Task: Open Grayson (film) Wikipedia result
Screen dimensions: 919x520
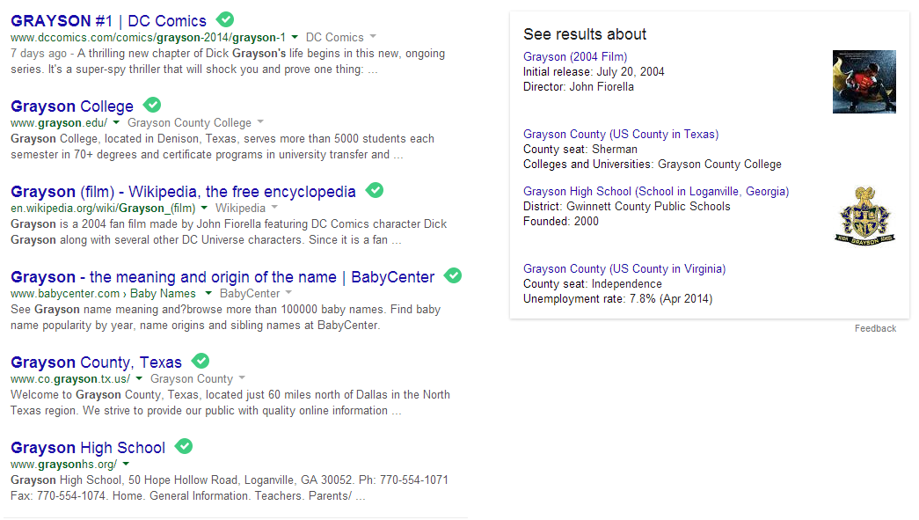Action: (x=183, y=192)
